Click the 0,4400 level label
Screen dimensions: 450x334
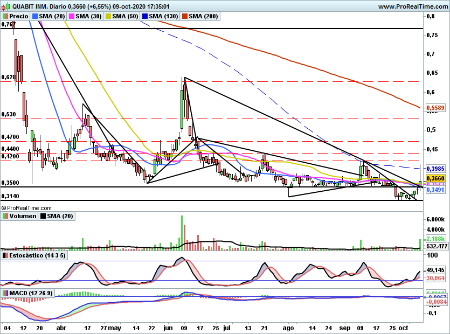[x=10, y=149]
